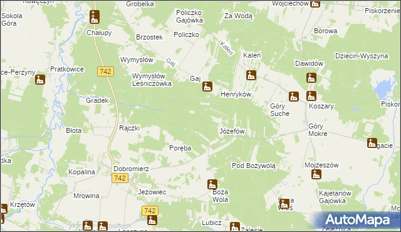
Task: Click the church icon above Chałupy
Action: 95,17
